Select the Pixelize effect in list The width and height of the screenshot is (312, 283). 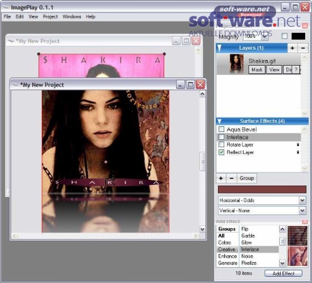point(249,263)
